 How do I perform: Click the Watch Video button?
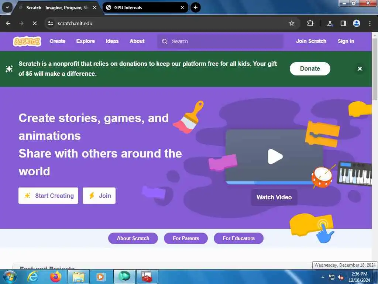[x=274, y=197]
